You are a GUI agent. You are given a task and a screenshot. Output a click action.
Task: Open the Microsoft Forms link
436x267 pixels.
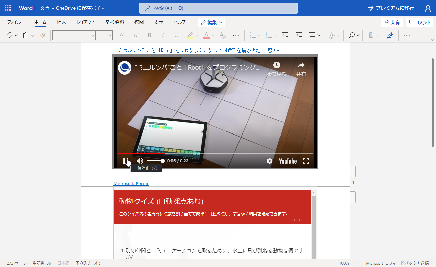click(x=131, y=183)
